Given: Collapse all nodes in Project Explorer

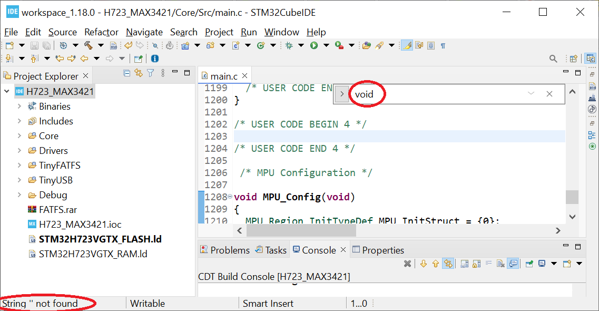Looking at the screenshot, I should point(126,74).
